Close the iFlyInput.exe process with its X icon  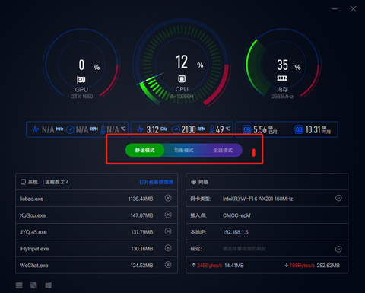pyautogui.click(x=168, y=248)
